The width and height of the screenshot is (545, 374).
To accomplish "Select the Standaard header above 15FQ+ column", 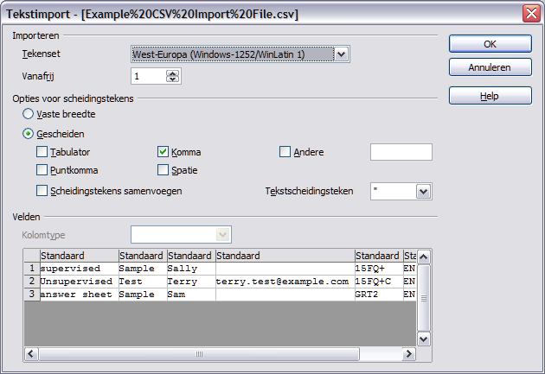I will (x=379, y=256).
